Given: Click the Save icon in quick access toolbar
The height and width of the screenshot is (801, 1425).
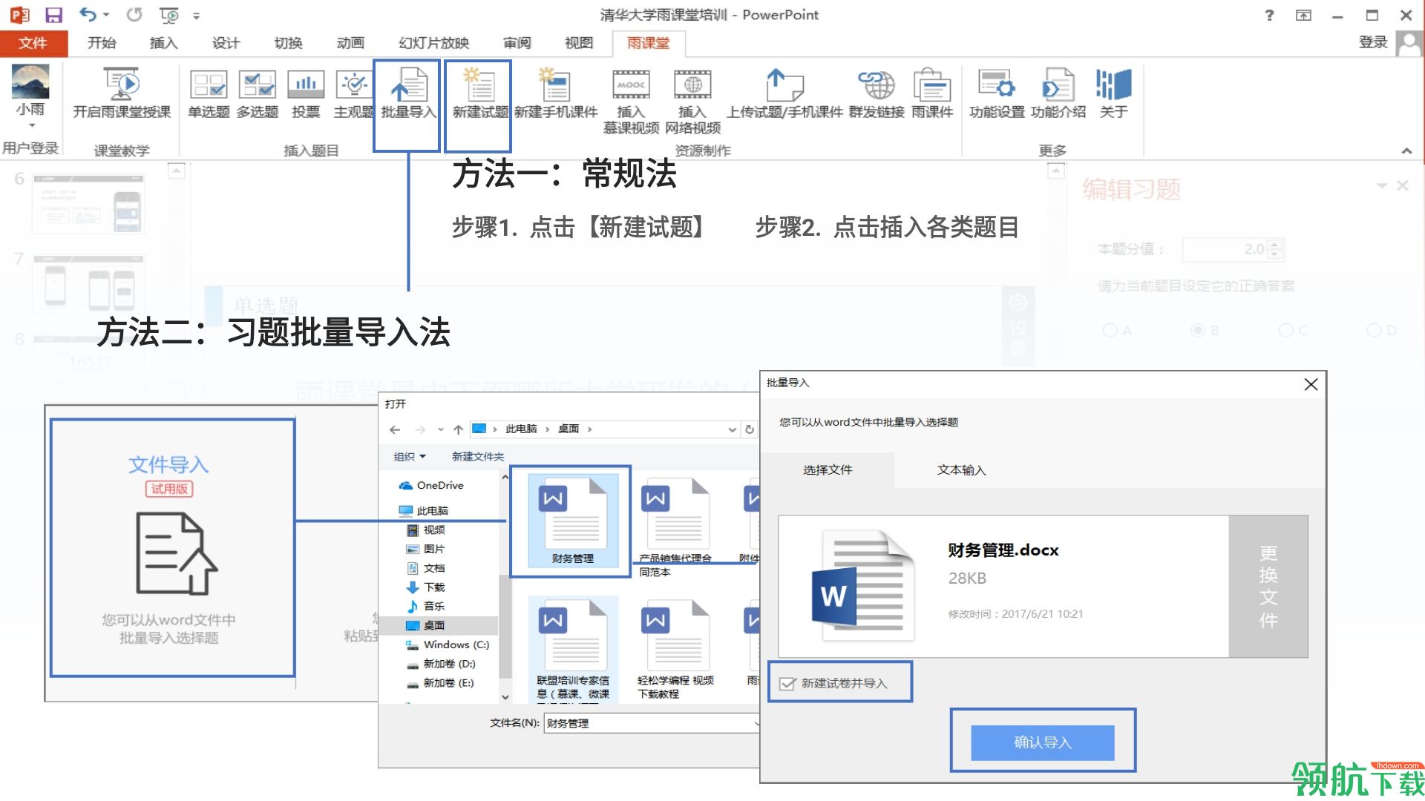Looking at the screenshot, I should pyautogui.click(x=53, y=15).
